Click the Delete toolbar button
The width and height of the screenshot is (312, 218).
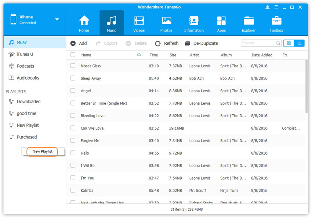(136, 43)
